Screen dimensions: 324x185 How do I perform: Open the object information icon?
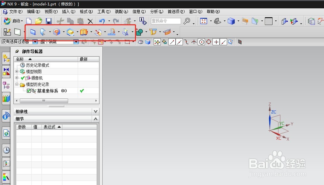(x=143, y=21)
